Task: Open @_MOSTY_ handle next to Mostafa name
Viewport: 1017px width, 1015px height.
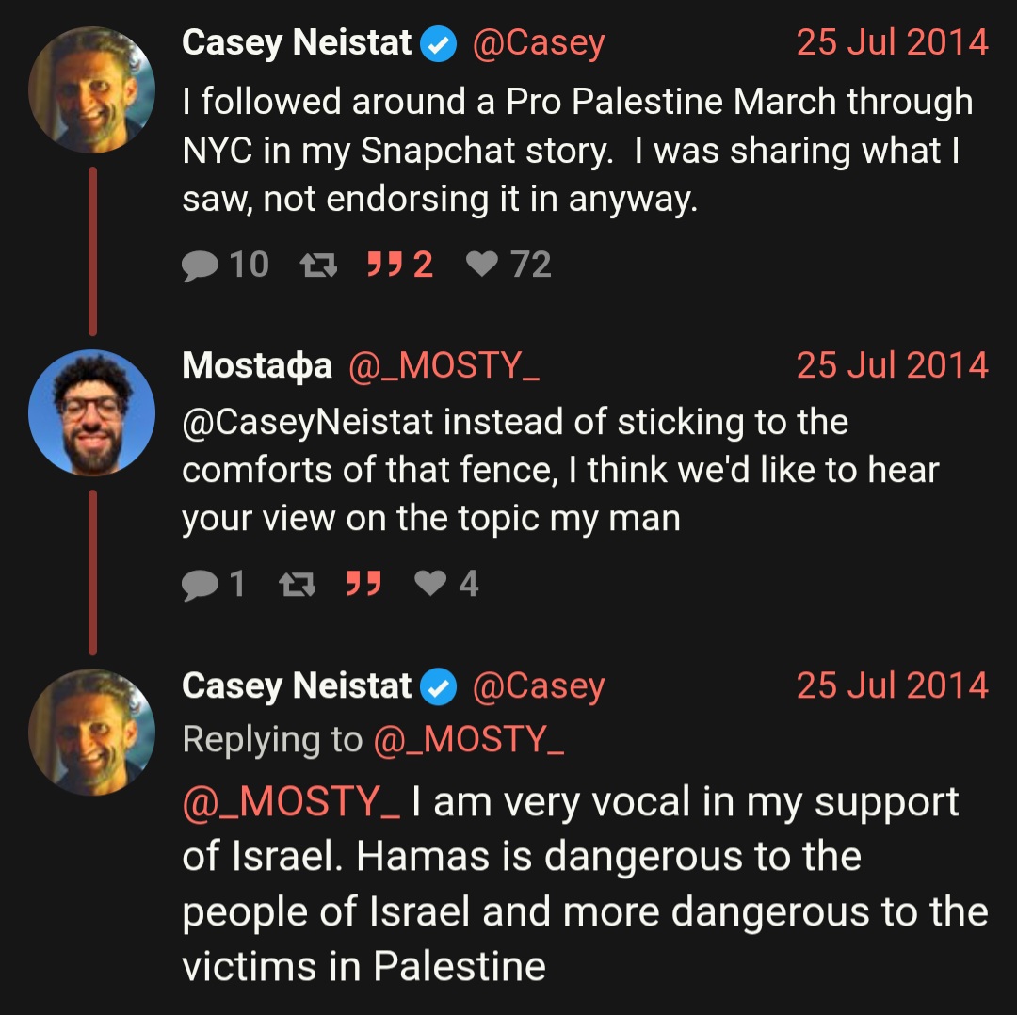Action: coord(444,365)
